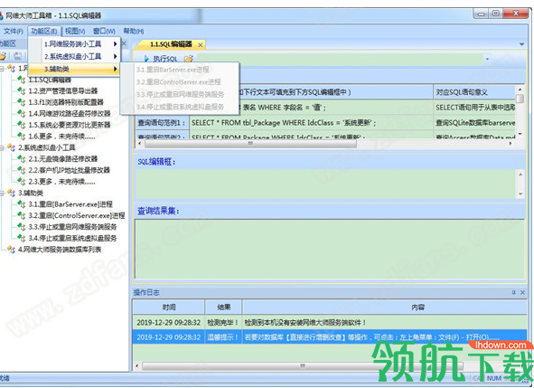Open 1.2.资产管理信息导出器 tree item

coord(62,90)
